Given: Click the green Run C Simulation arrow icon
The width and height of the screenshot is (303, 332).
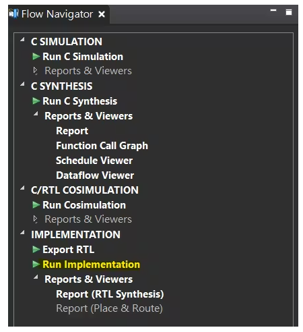Looking at the screenshot, I should pos(36,57).
